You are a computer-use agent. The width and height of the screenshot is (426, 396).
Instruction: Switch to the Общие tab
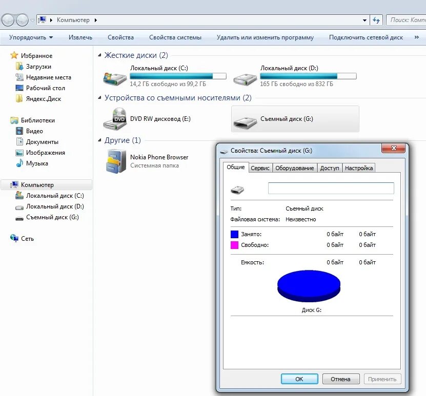(x=235, y=167)
